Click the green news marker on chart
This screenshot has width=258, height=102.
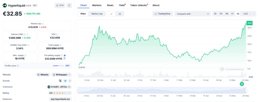click(x=242, y=83)
